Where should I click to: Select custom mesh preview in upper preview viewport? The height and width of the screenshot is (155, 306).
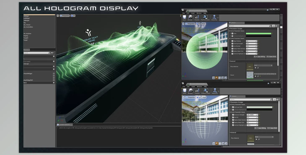tap(226, 77)
